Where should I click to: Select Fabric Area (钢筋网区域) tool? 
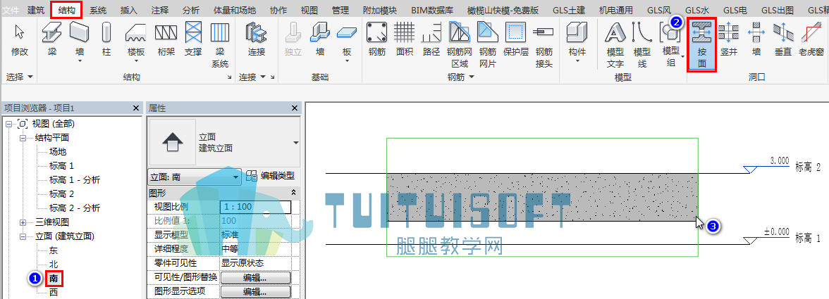pos(460,45)
